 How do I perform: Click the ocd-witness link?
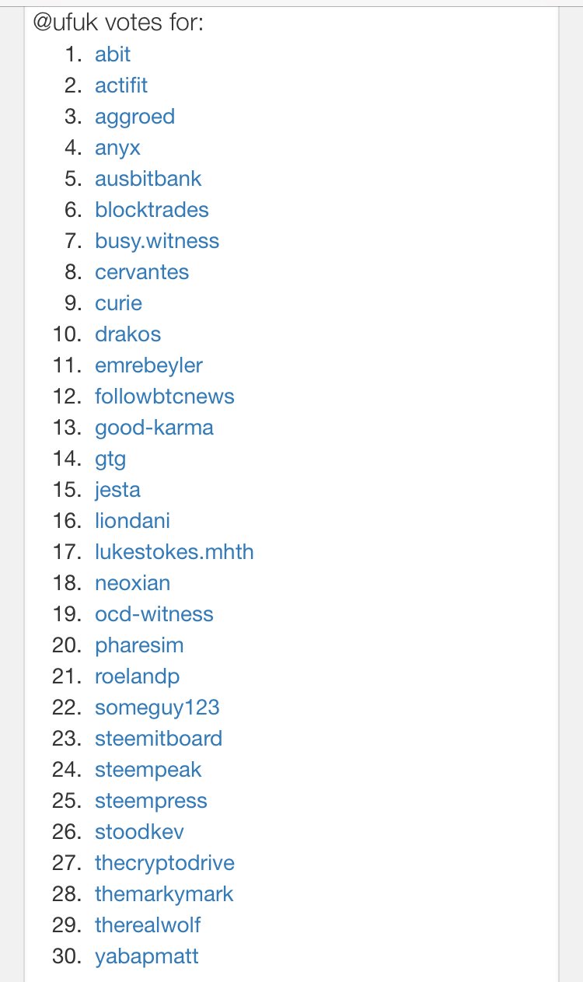[x=154, y=614]
